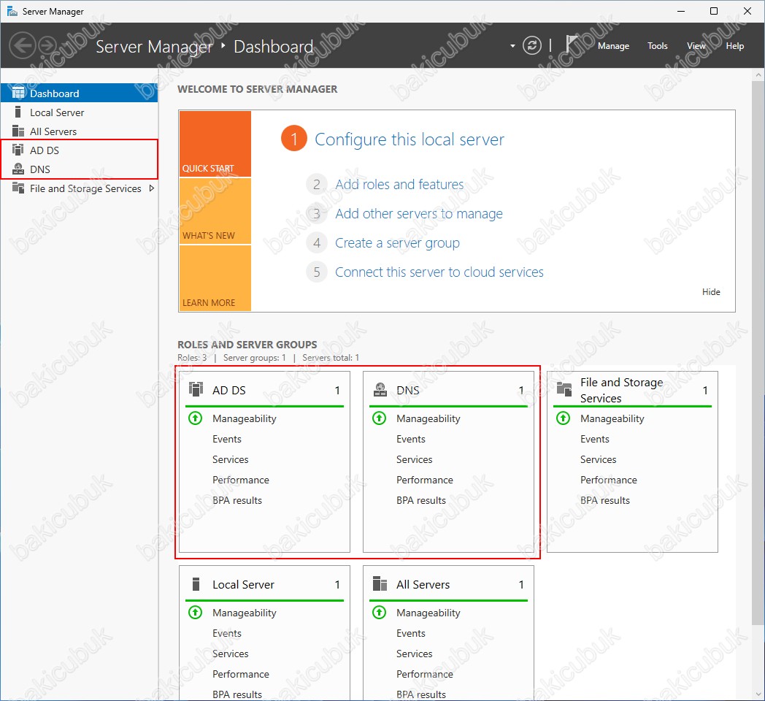This screenshot has width=765, height=701.
Task: Select Dashboard in the navigation pane
Action: tap(79, 93)
